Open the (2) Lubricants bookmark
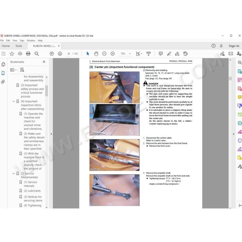Viewport: 242px width, 242px height. [32, 191]
